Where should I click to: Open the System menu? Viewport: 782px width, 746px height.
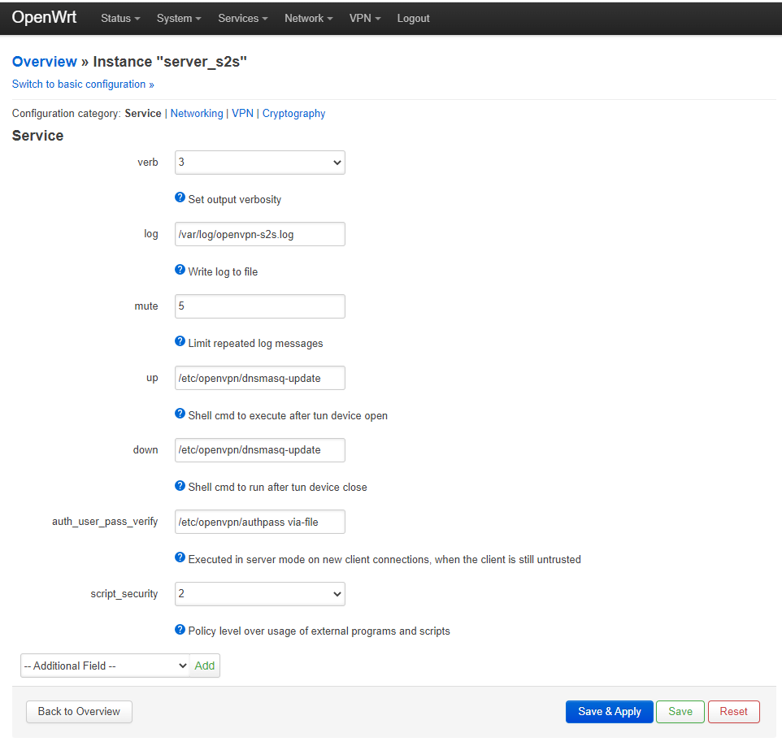[x=179, y=19]
